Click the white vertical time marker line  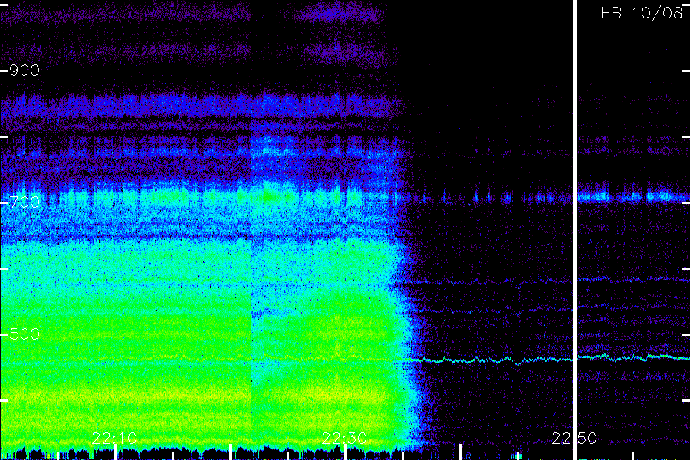click(x=574, y=230)
